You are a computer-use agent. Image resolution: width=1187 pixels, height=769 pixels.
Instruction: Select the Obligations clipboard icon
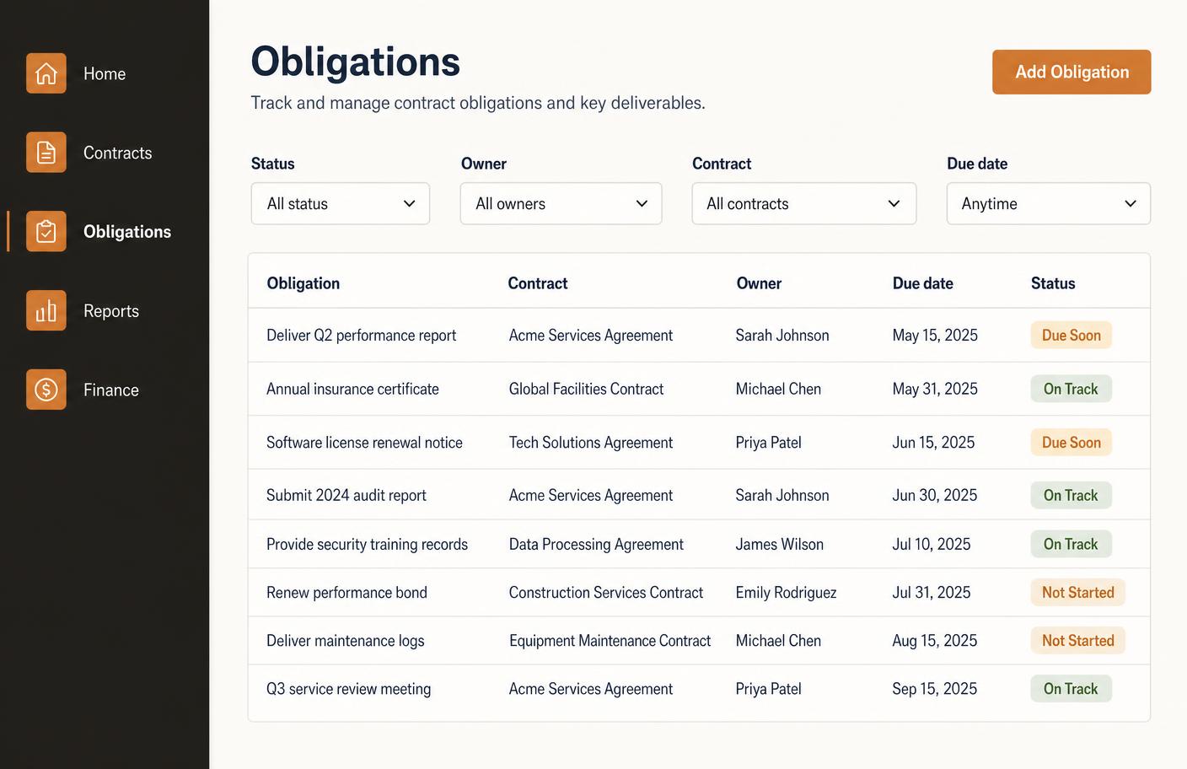[x=46, y=231]
